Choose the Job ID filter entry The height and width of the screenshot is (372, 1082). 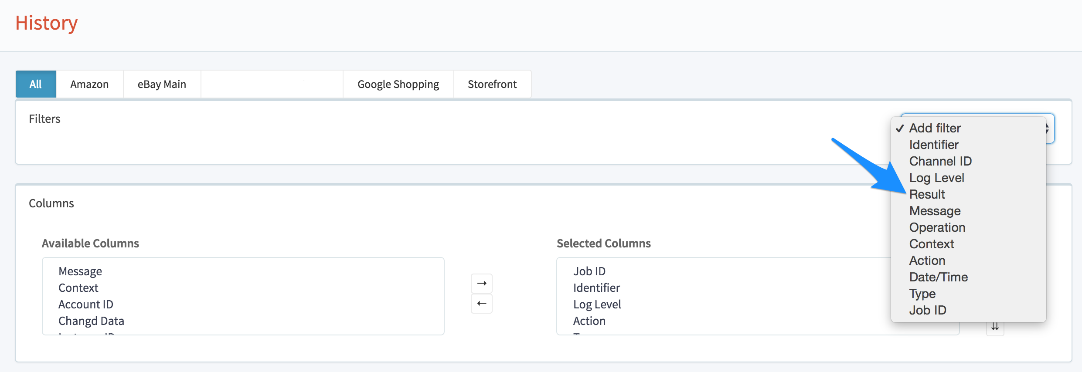[928, 310]
